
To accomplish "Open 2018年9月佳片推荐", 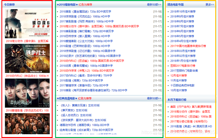I will point(182,17).
